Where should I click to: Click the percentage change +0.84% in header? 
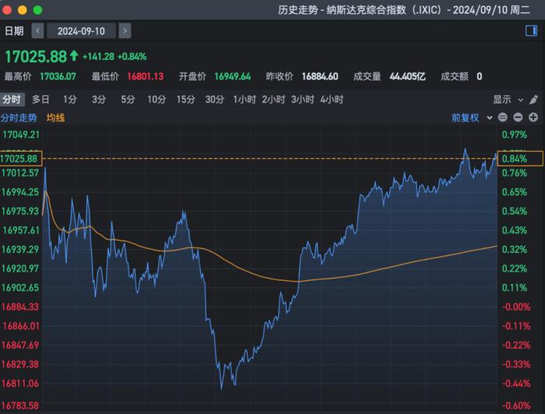click(x=132, y=57)
